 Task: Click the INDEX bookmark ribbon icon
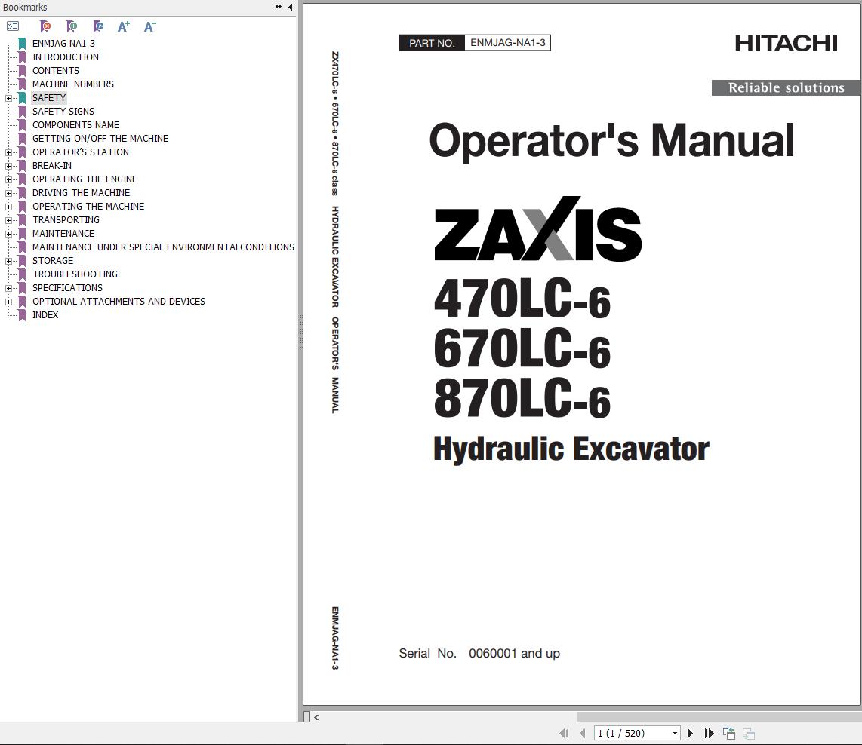point(22,315)
